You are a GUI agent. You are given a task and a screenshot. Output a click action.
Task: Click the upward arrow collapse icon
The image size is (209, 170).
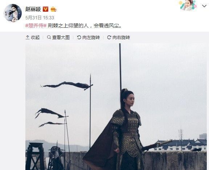point(27,37)
